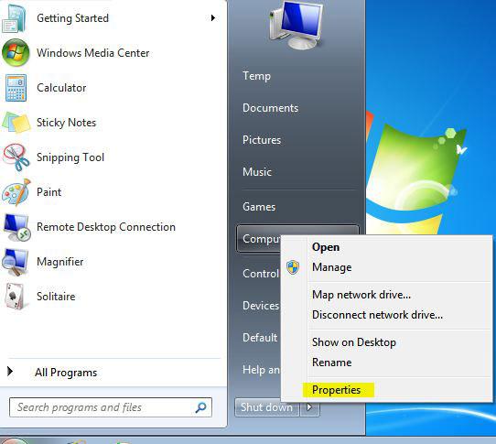The height and width of the screenshot is (444, 496).
Task: Select Manage from the context menu
Action: [331, 267]
